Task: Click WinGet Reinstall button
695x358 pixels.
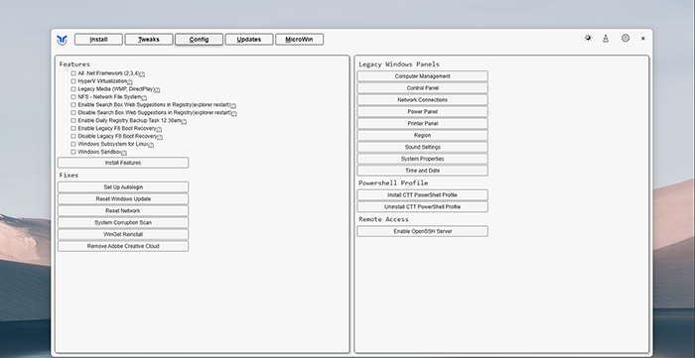Action: tap(123, 234)
